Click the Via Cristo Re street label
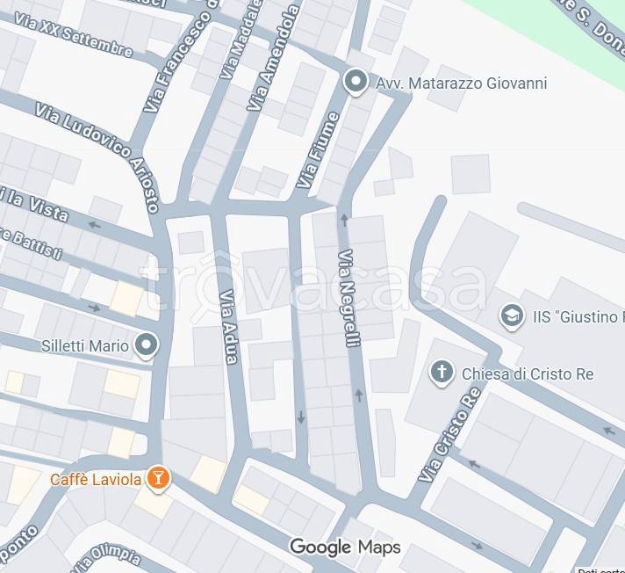625x573 pixels. coord(449,434)
